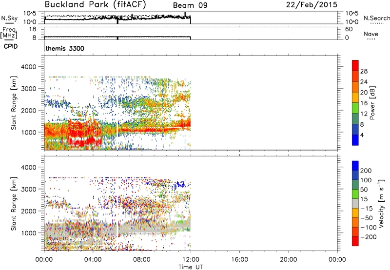This screenshot has width=390, height=270.
Task: Click the 'N.Sky' legend label
Action: [x=9, y=18]
